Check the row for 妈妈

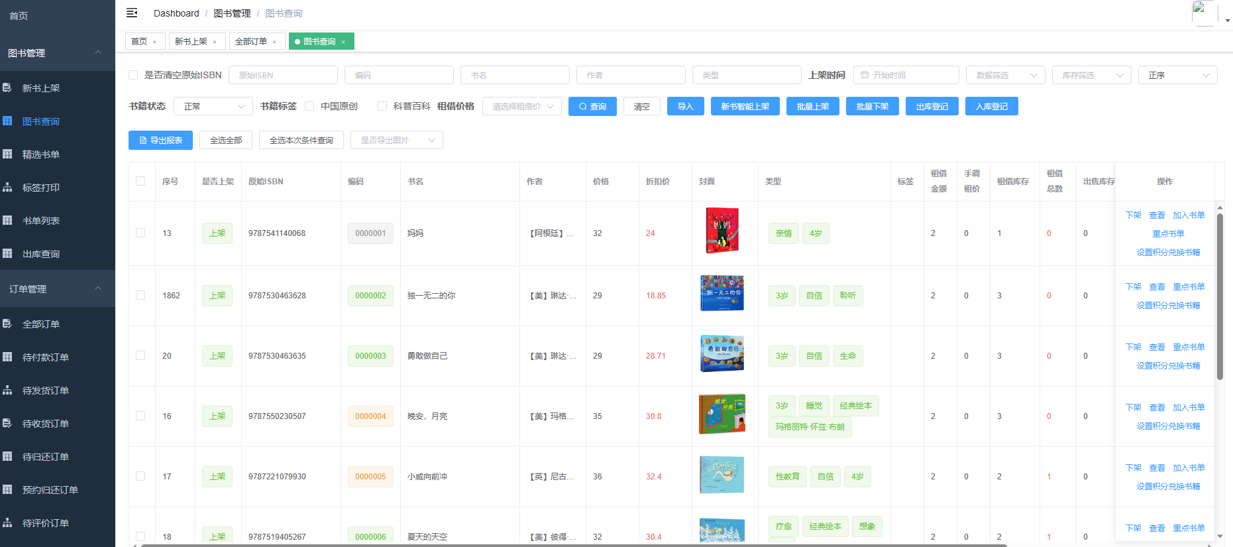140,233
